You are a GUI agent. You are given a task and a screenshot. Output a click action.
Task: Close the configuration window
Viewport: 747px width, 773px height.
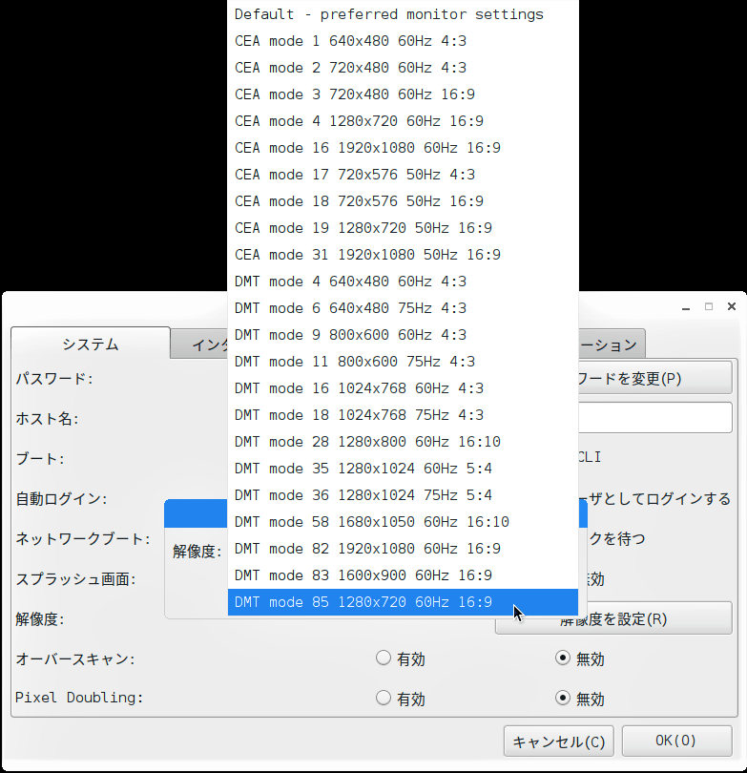732,306
